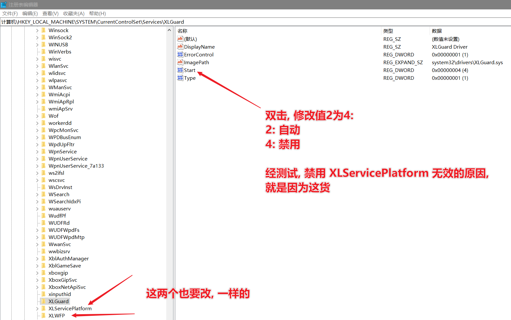
Task: Select the DWORD icon for ErrorControl
Action: (x=180, y=54)
